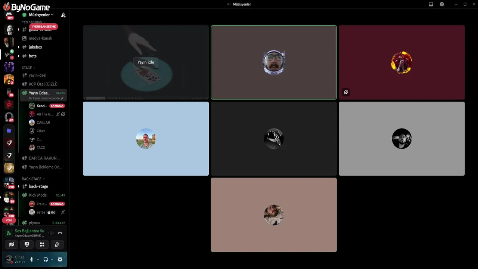This screenshot has height=269, width=478.
Task: Click the 1 YENİ BAHSETME pill
Action: (x=44, y=27)
